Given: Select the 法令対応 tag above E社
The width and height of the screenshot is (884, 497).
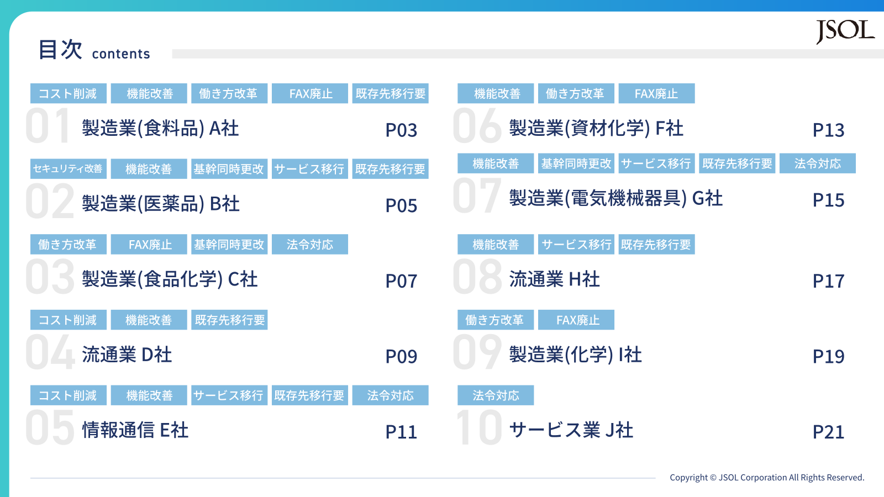Looking at the screenshot, I should coord(391,395).
